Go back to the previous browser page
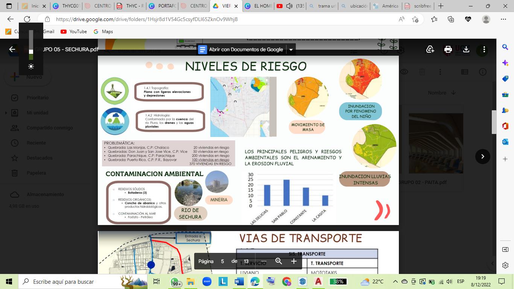Viewport: 514px width, 289px height. [11, 19]
